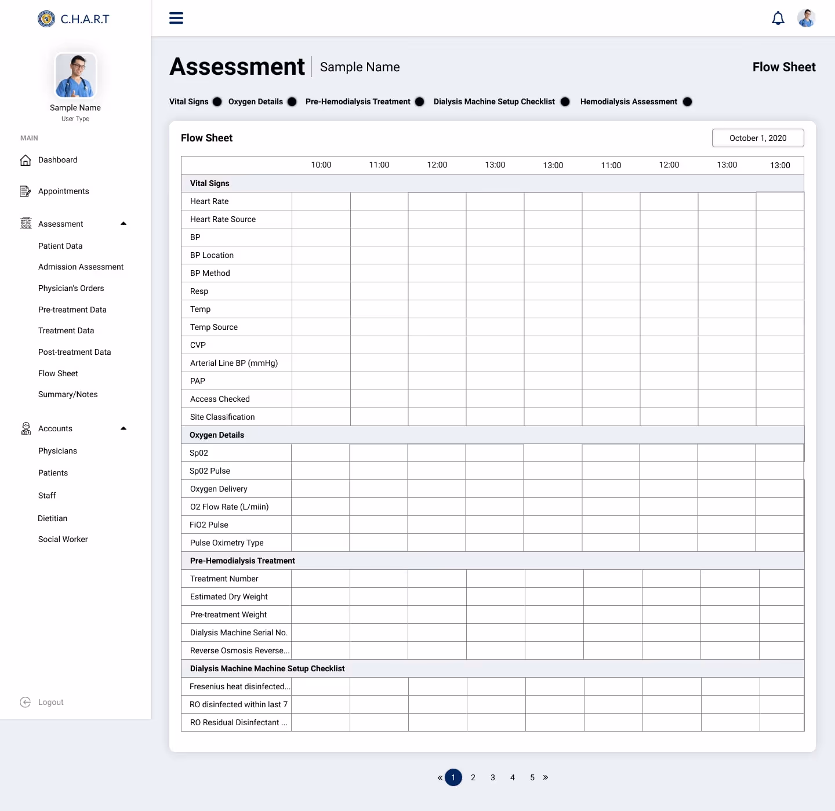Open Summary/Notes page

[x=68, y=394]
